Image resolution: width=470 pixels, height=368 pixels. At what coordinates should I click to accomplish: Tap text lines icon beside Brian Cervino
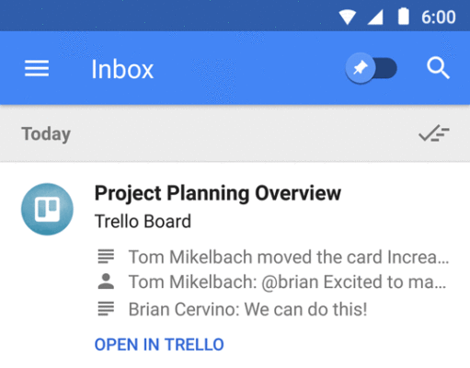(x=106, y=308)
